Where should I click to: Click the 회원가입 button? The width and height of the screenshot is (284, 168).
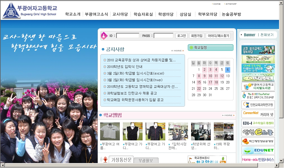click(x=197, y=36)
